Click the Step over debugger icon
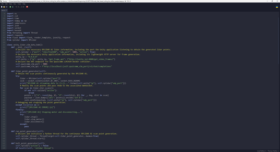 click(16, 7)
